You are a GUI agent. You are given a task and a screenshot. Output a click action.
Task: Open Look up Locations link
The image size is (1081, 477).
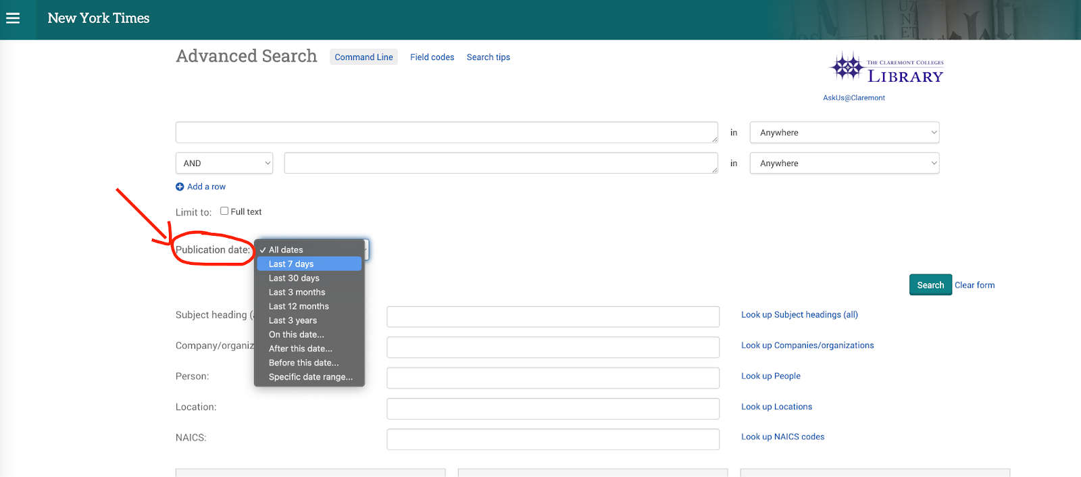point(776,407)
